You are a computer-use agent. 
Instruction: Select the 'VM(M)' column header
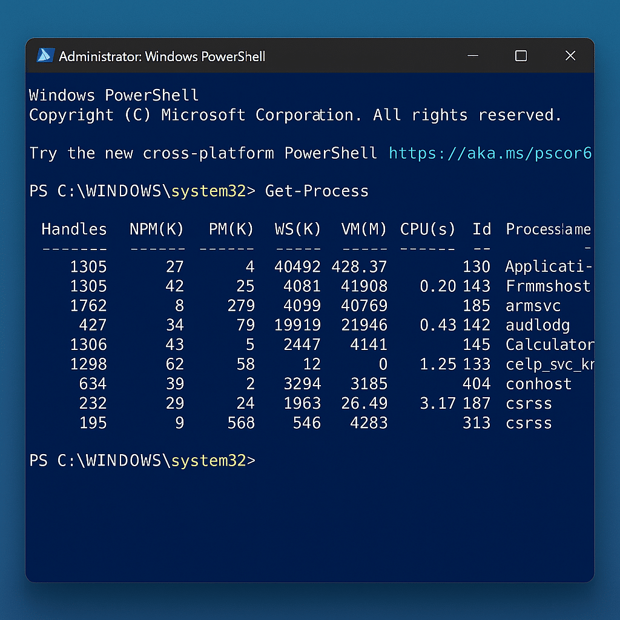[x=364, y=229]
